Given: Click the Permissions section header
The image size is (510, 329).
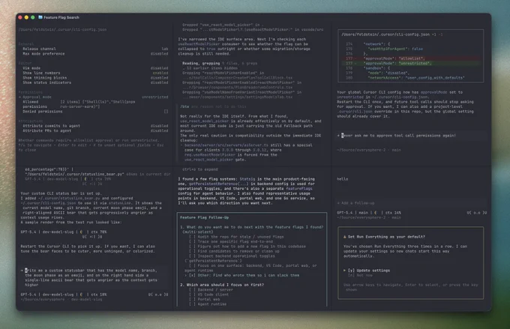Looking at the screenshot, I should pos(31,92).
